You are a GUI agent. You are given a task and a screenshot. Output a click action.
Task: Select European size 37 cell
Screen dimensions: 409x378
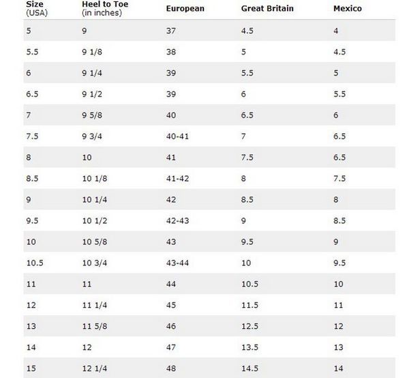coord(170,31)
